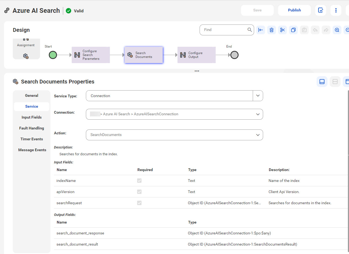Dock the properties panel to the bottom
349x254 pixels.
pos(322,82)
